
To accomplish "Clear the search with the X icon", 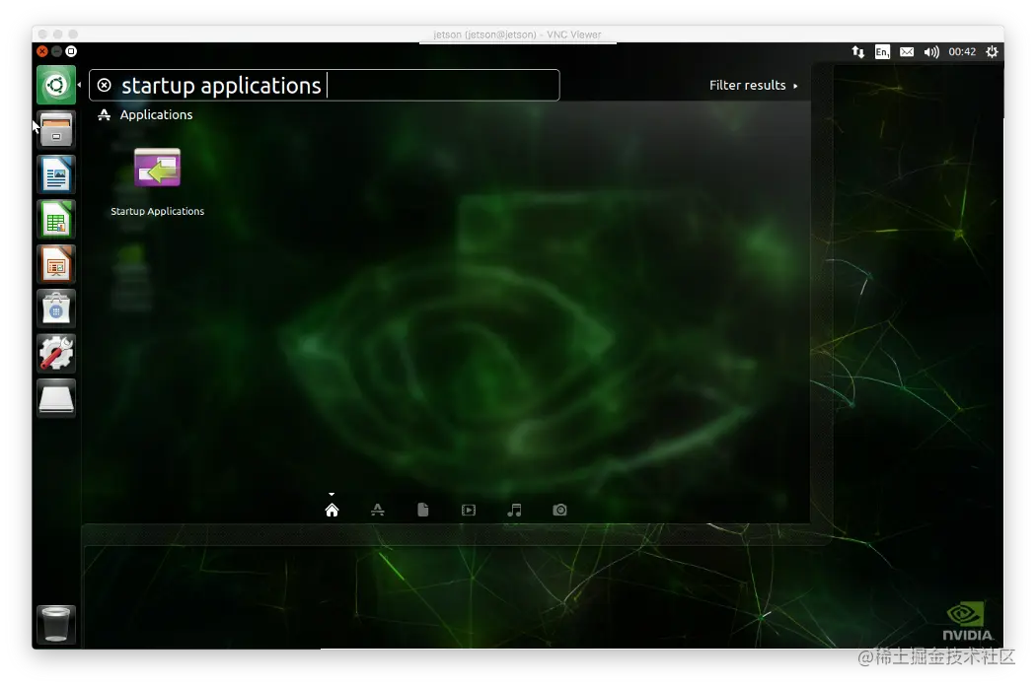I will click(x=105, y=85).
